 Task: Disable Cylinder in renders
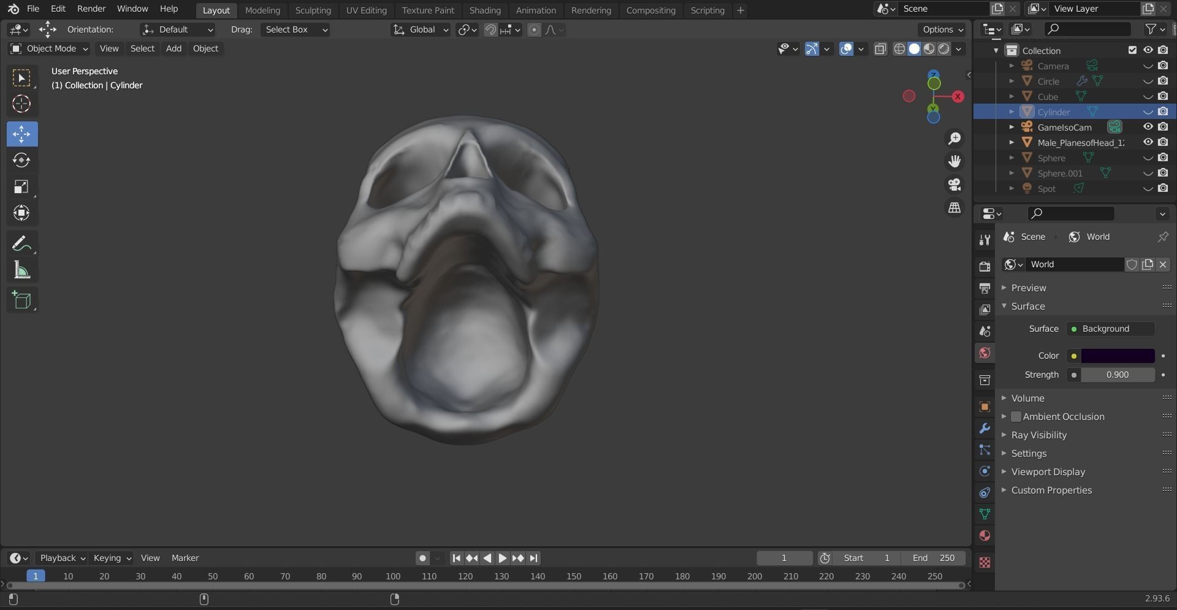click(x=1163, y=112)
